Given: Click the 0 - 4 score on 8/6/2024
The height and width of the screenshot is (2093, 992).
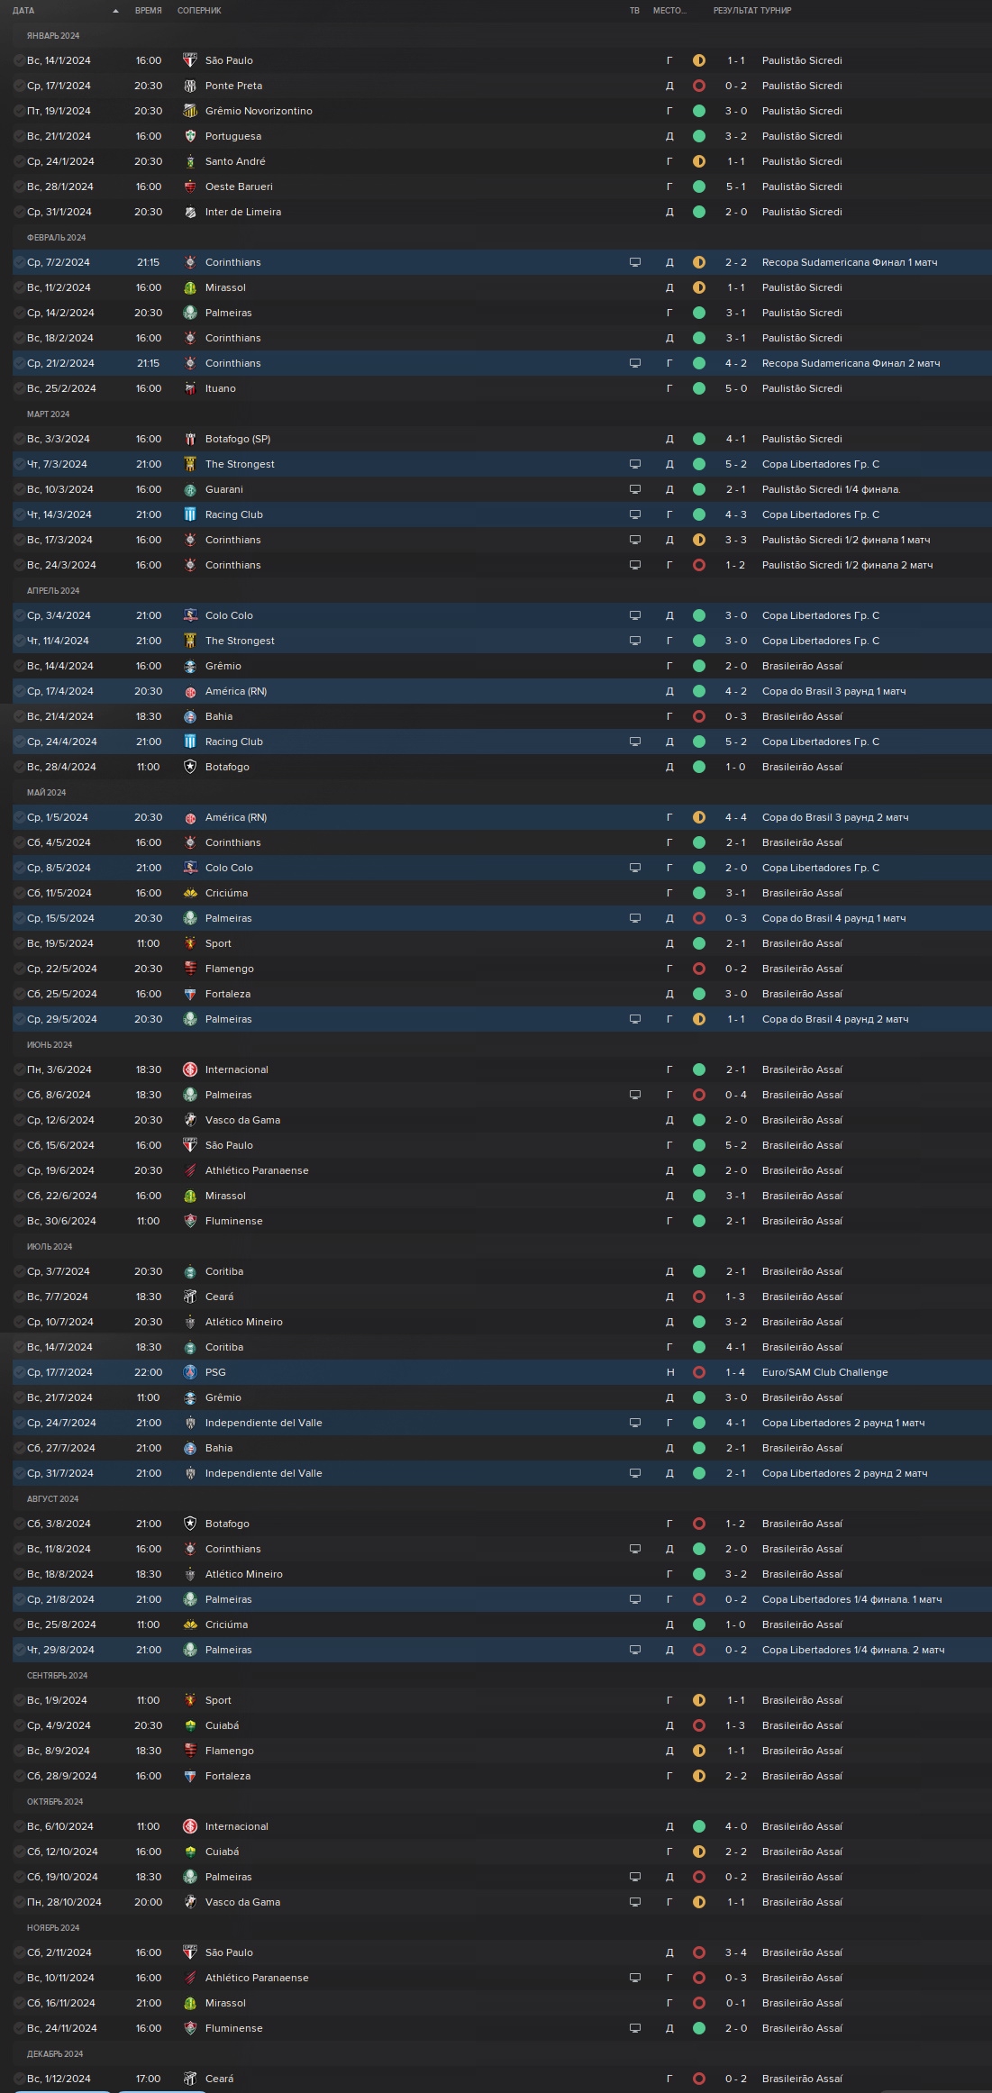Looking at the screenshot, I should pyautogui.click(x=735, y=1095).
